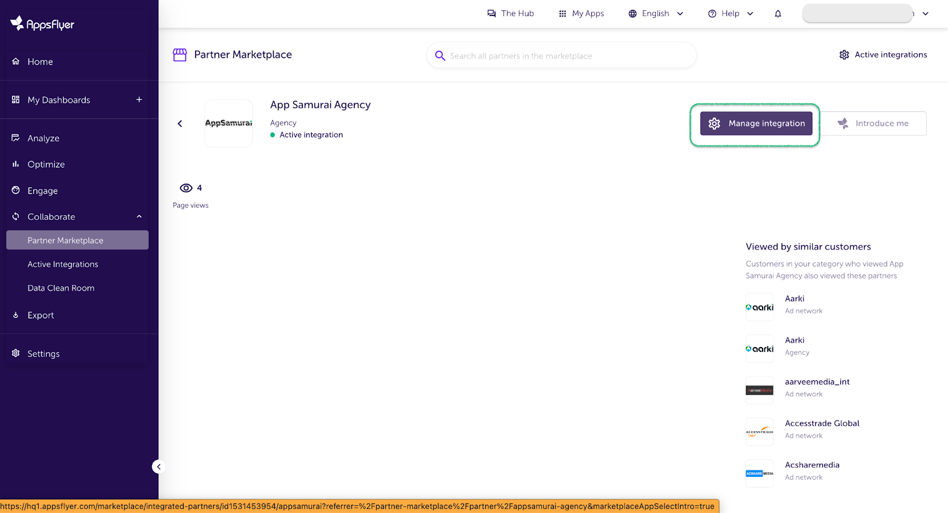Click the Accesstrade logo thumbnail
This screenshot has width=948, height=513.
(760, 432)
